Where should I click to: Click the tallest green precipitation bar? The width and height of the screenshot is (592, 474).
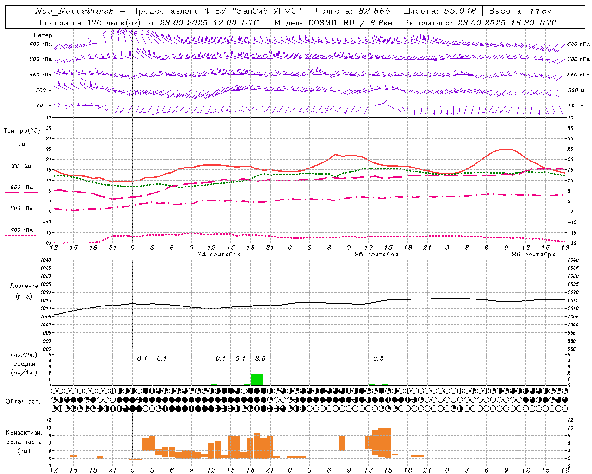click(x=253, y=379)
